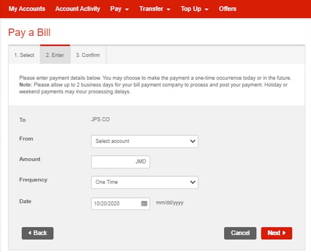The image size is (311, 252).
Task: Expand the Transfer menu chevron
Action: [x=168, y=9]
